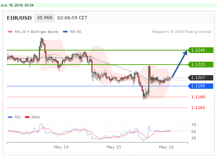The width and height of the screenshot is (217, 157).
Task: Click the MA 20 + Bollinger Bands legend swatch
Action: pyautogui.click(x=10, y=32)
